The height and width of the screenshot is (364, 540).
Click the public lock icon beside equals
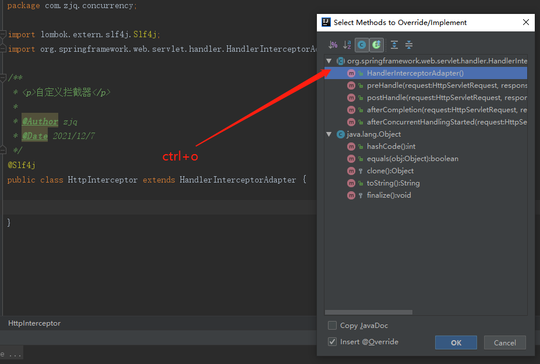point(361,159)
